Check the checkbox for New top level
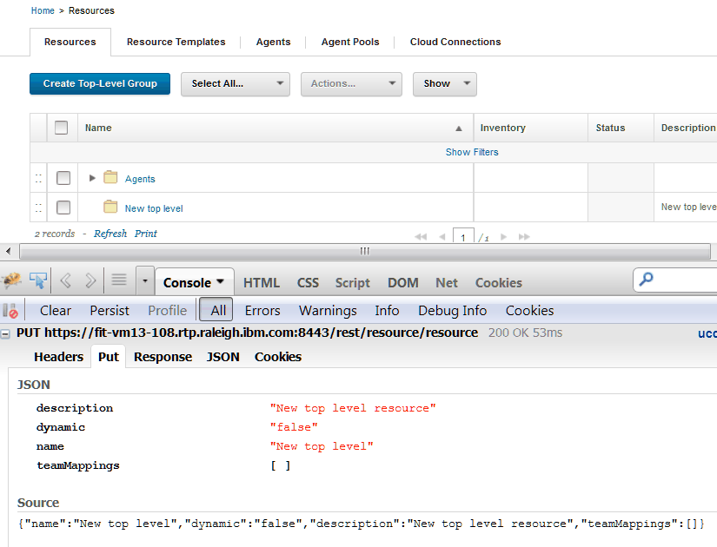The width and height of the screenshot is (717, 547). coord(63,208)
